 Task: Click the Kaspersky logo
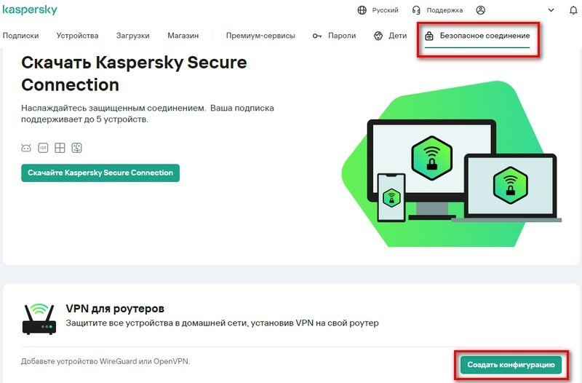click(x=29, y=10)
